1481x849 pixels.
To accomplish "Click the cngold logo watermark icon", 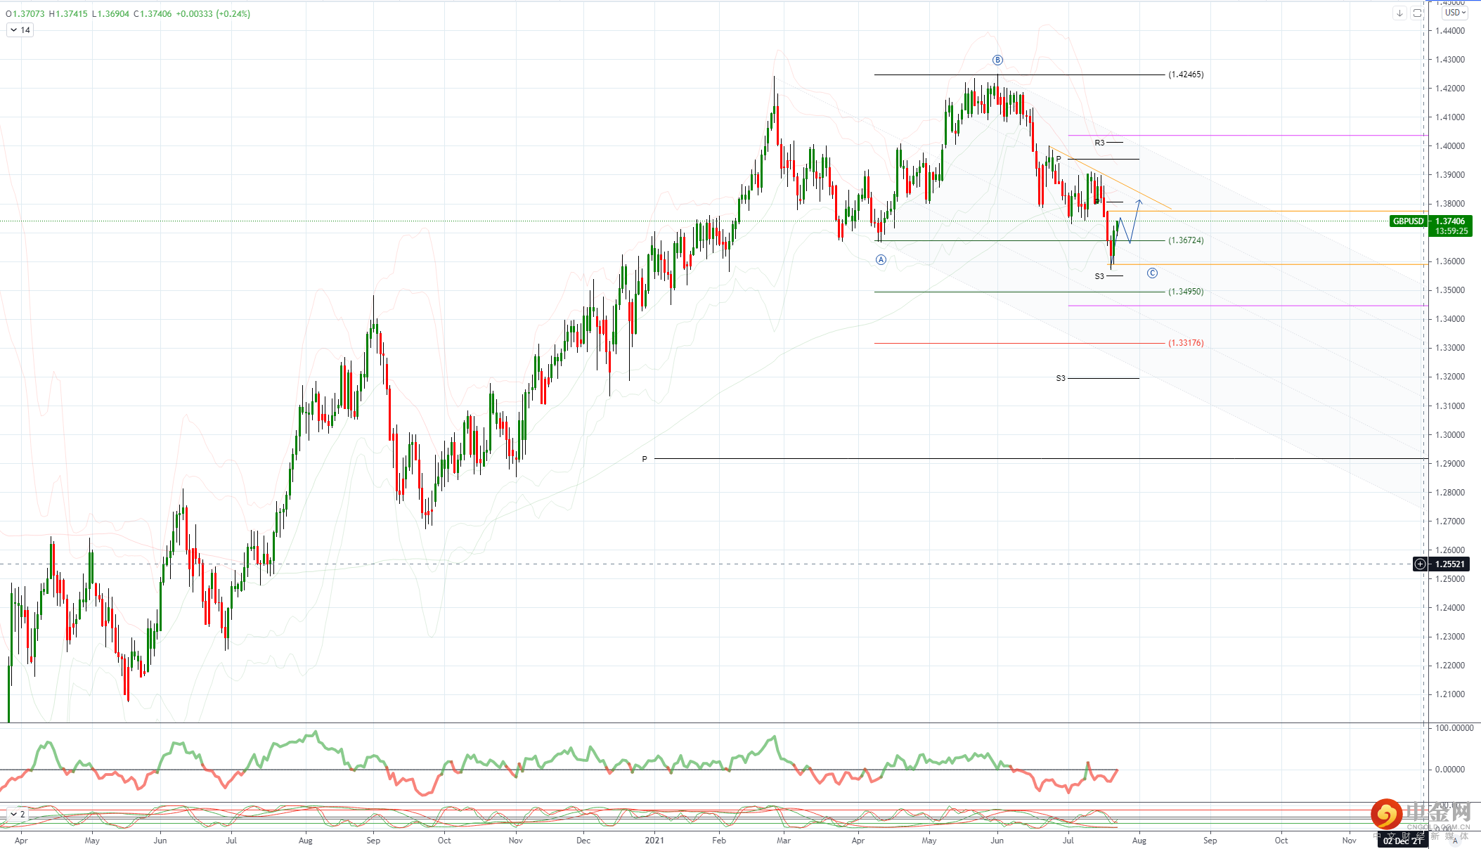I will [1386, 815].
